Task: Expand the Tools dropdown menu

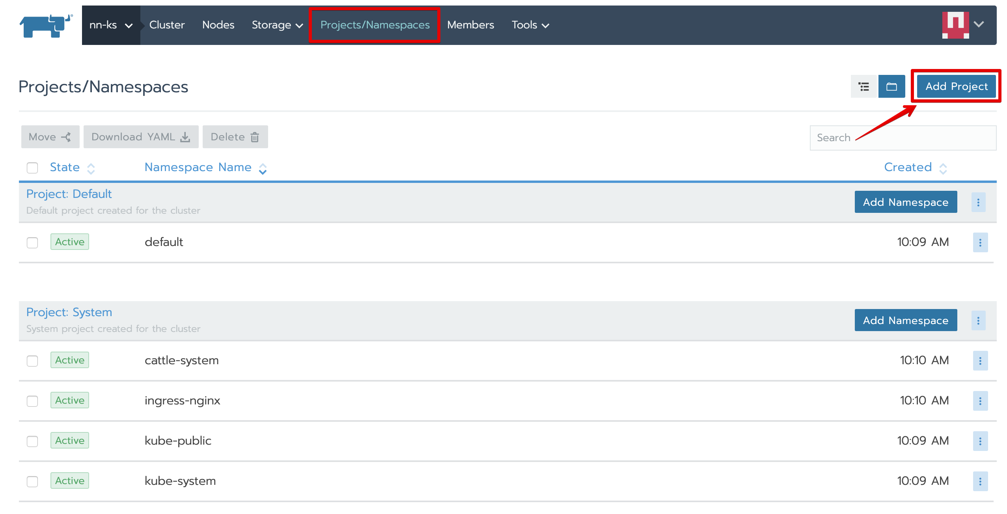Action: 530,25
